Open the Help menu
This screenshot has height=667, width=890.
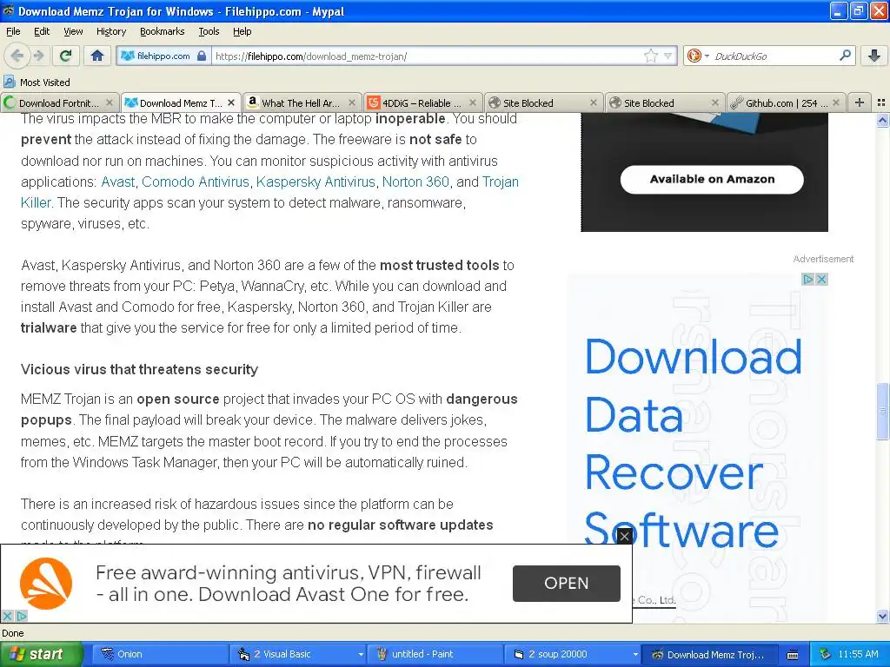tap(242, 31)
